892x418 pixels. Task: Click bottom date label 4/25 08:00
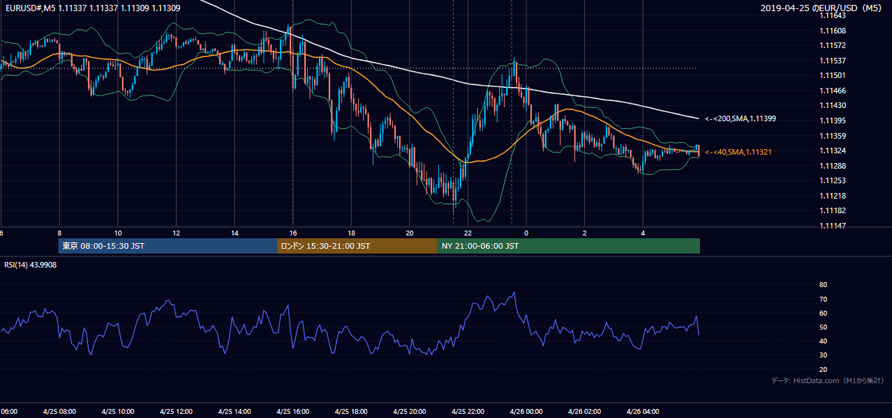[x=59, y=412]
